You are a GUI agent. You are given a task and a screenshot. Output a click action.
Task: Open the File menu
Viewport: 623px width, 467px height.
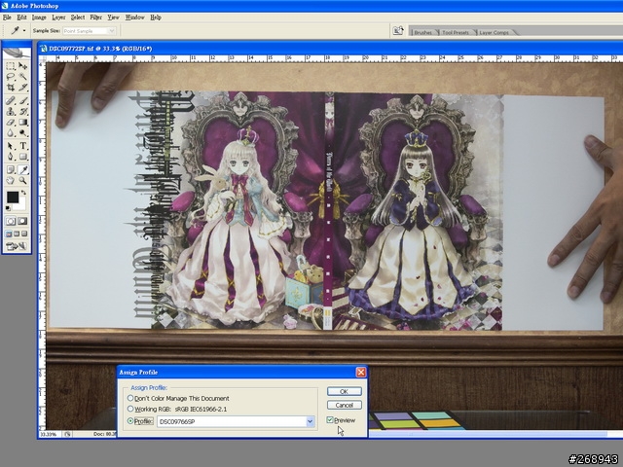[x=7, y=18]
